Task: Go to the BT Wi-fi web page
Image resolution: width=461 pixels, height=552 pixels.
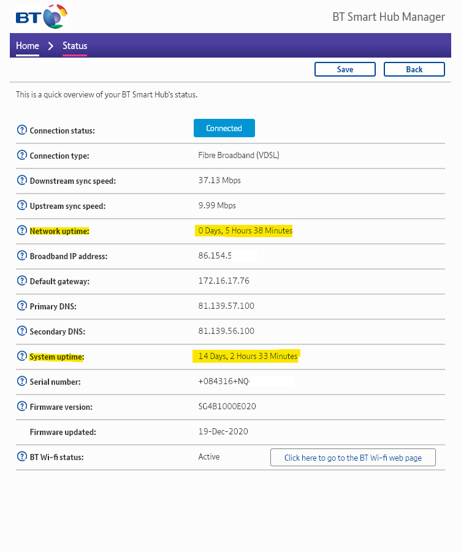Action: point(352,457)
